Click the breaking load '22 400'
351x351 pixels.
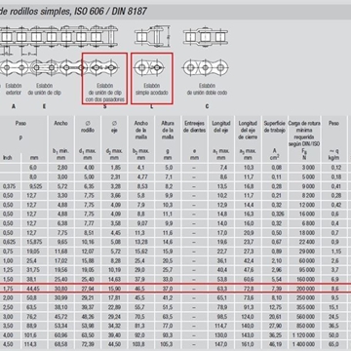(x=307, y=242)
